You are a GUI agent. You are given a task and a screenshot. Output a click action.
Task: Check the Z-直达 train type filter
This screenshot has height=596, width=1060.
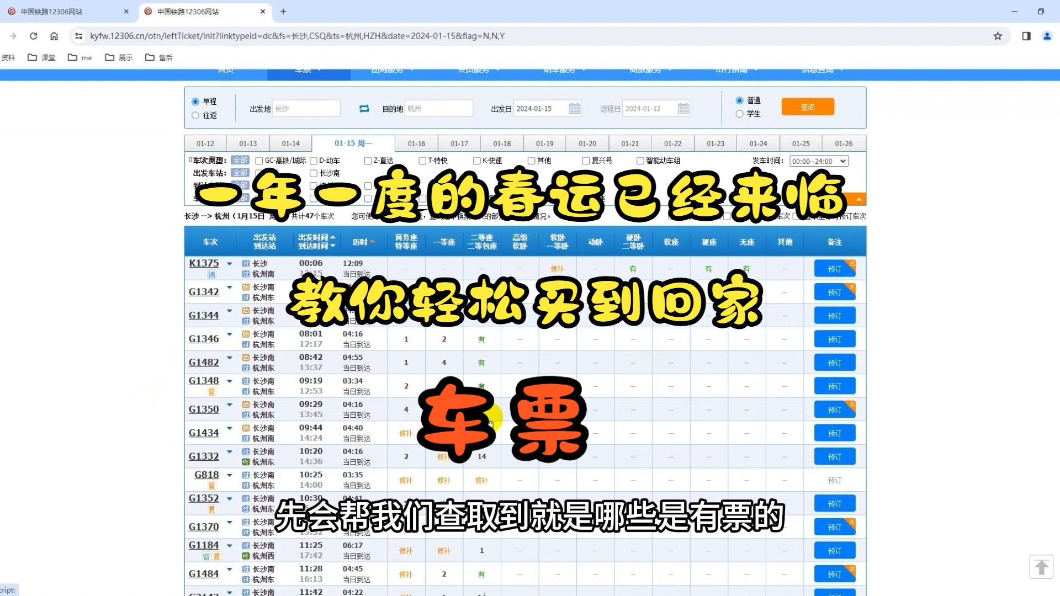click(368, 161)
